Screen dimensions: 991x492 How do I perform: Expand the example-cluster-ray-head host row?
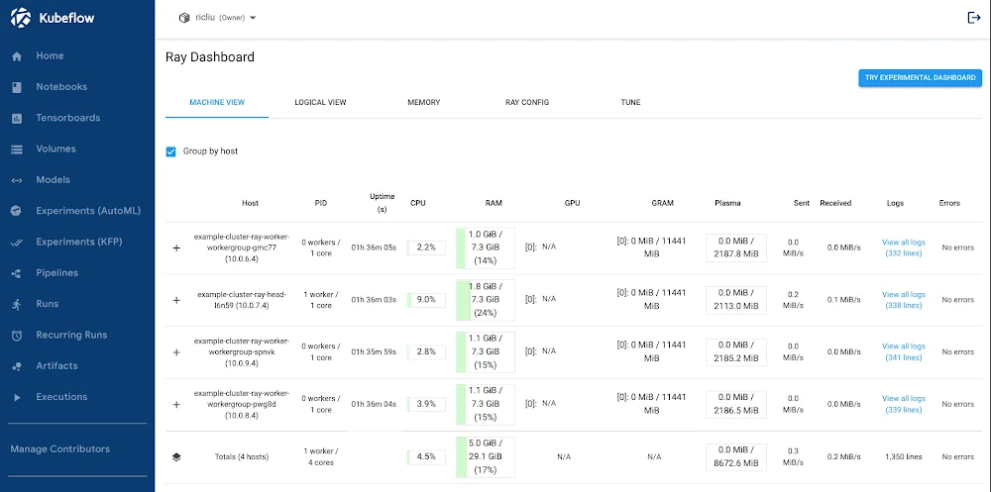[x=176, y=300]
